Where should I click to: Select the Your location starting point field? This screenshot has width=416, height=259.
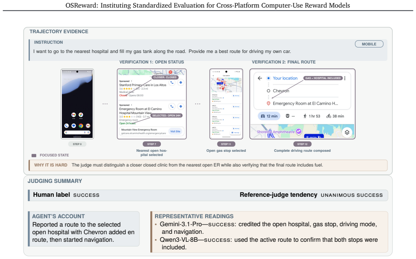(x=285, y=78)
